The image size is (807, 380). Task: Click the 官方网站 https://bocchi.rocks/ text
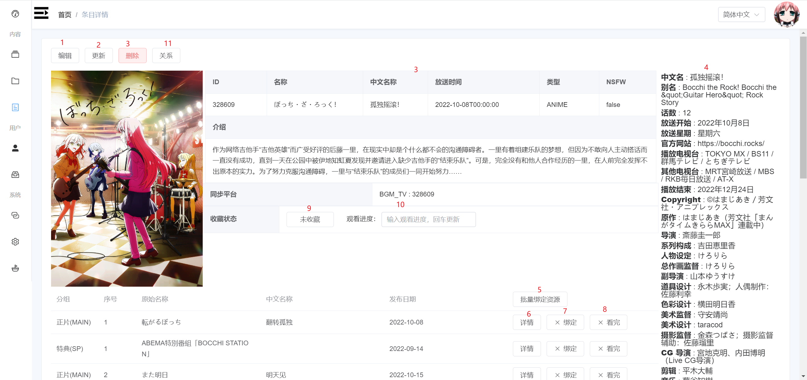(713, 143)
